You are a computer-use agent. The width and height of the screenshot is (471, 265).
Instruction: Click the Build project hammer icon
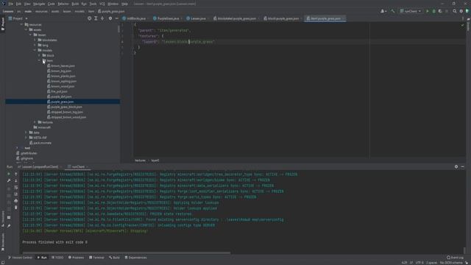coord(392,11)
